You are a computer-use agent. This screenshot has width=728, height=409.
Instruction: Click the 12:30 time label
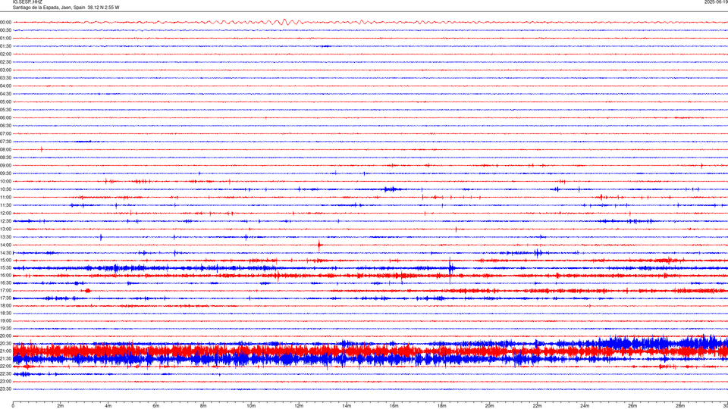[x=5, y=221]
